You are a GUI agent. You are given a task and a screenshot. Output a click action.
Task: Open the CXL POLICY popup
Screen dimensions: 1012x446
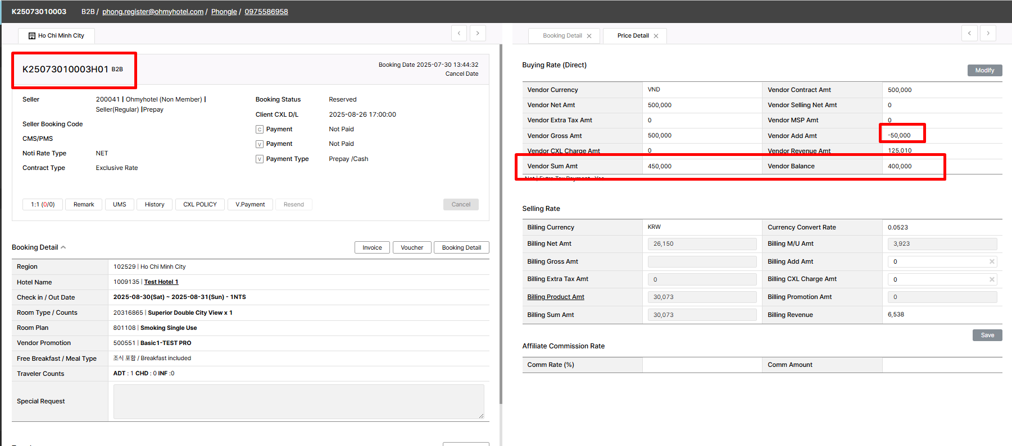click(199, 205)
